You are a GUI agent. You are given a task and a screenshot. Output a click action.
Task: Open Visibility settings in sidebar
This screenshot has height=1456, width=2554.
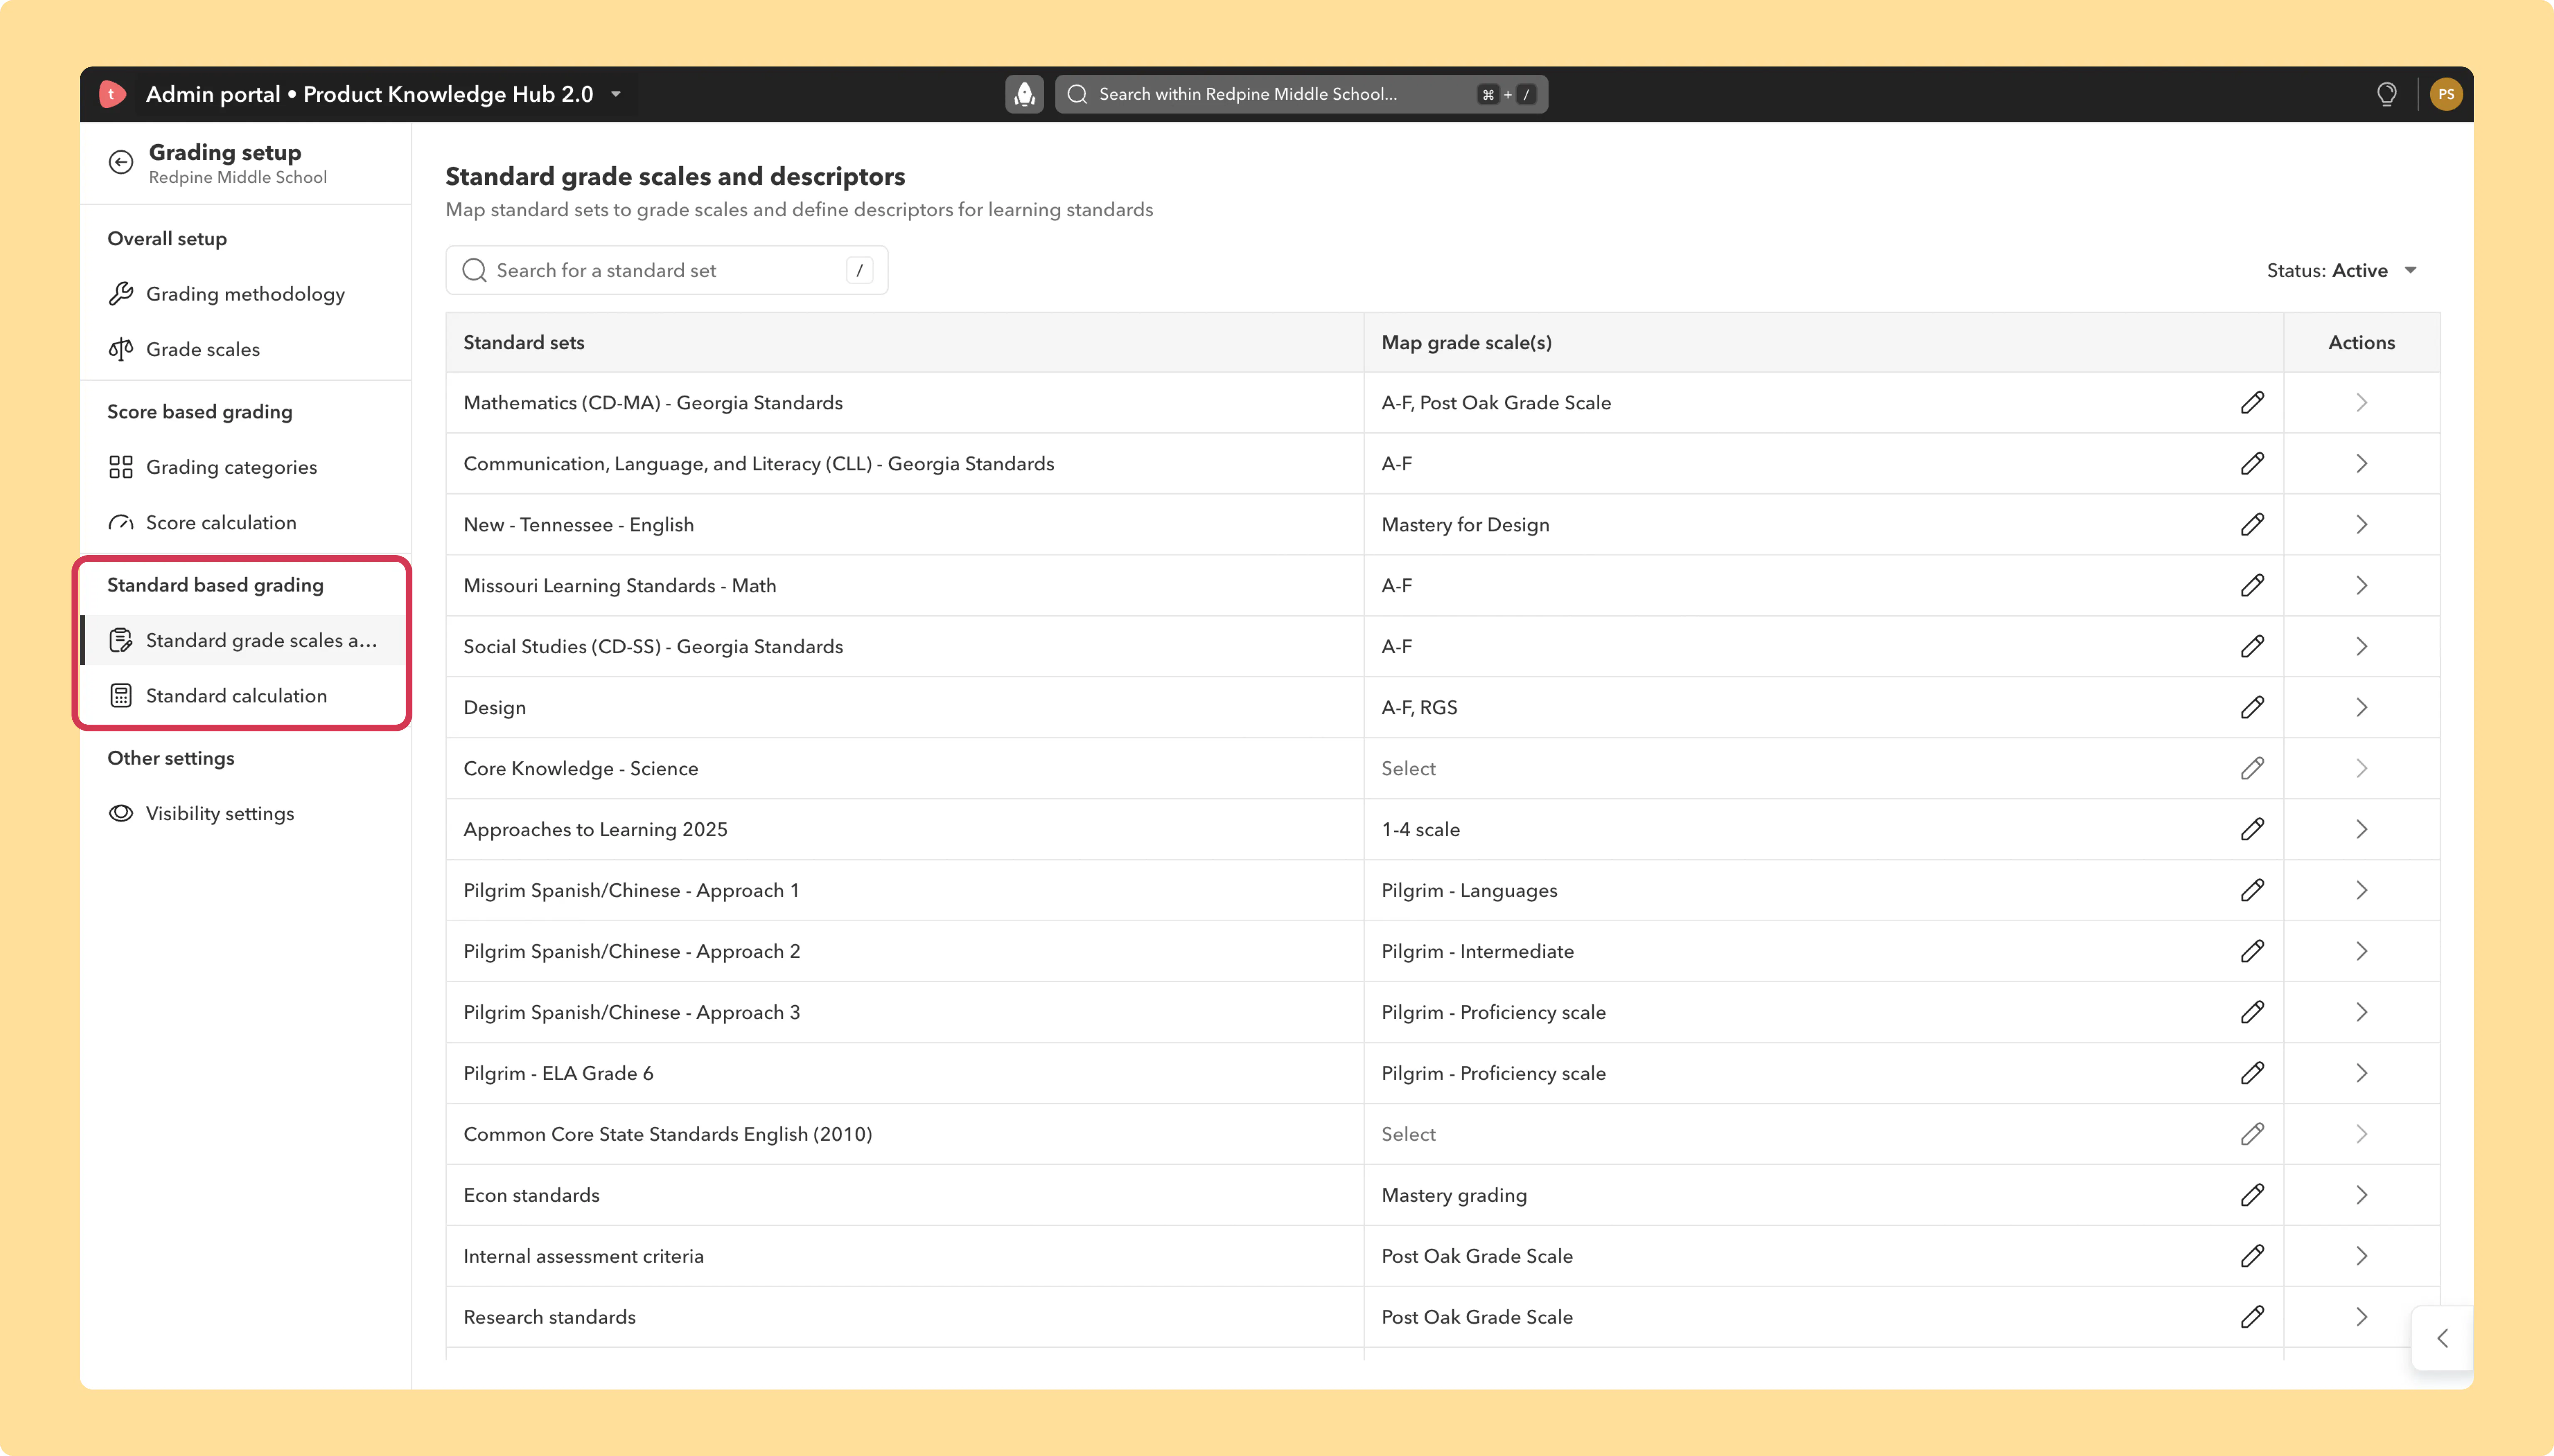pyautogui.click(x=245, y=814)
